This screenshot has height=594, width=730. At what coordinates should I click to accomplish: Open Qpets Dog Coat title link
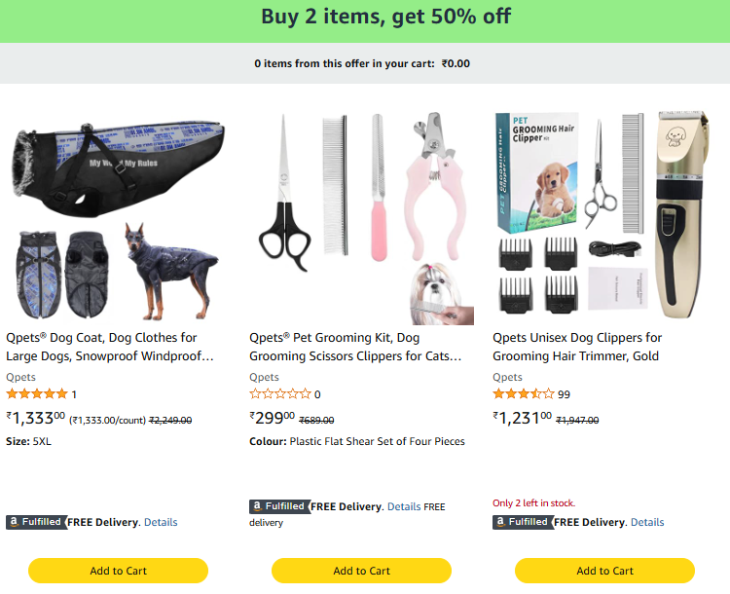[109, 347]
